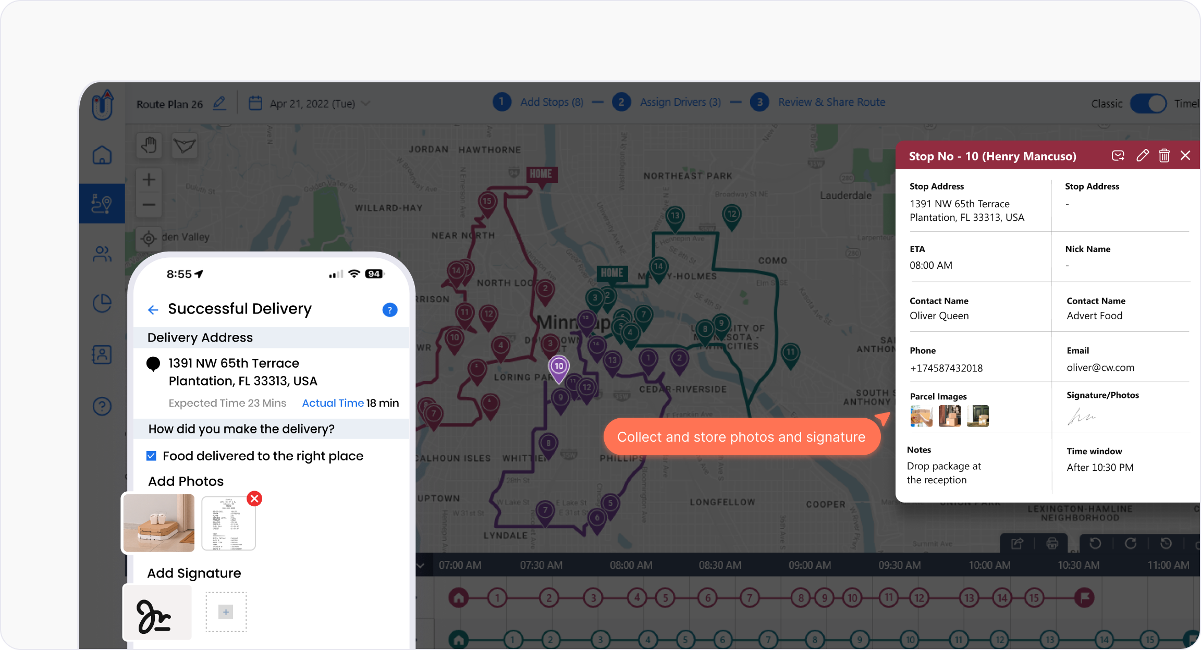
Task: Uncheck 'Food delivered to the right place'
Action: [x=151, y=456]
